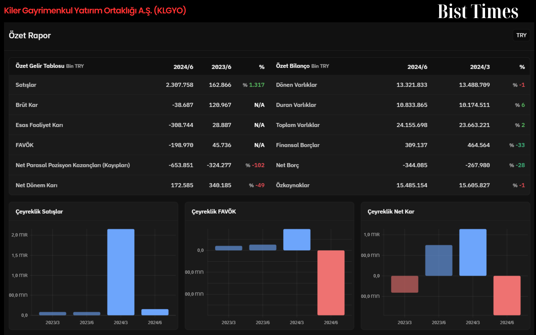Select the % -102 change value

255,165
